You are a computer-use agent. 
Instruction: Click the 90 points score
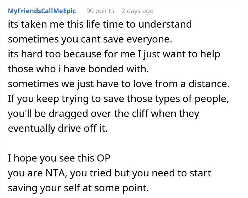click(x=100, y=11)
